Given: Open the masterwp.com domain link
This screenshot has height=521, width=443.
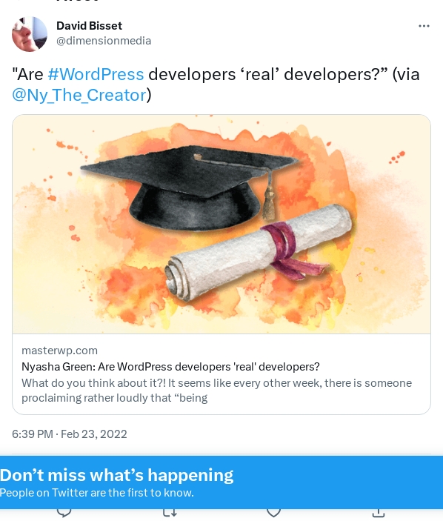Looking at the screenshot, I should pyautogui.click(x=59, y=351).
